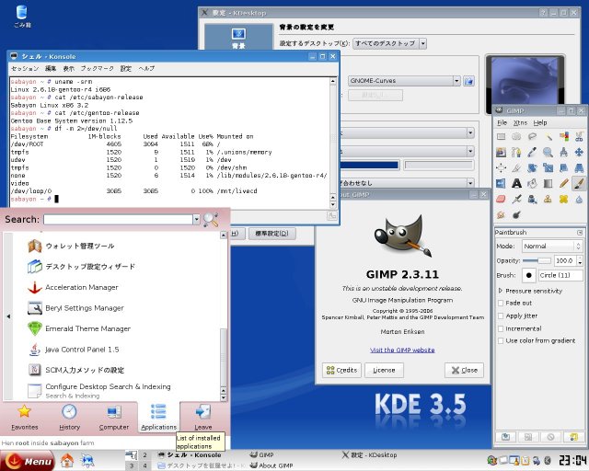Screen dimensions: 589x471
Task: Select the Pencil tool in GIMP toolbox
Action: pyautogui.click(x=564, y=183)
